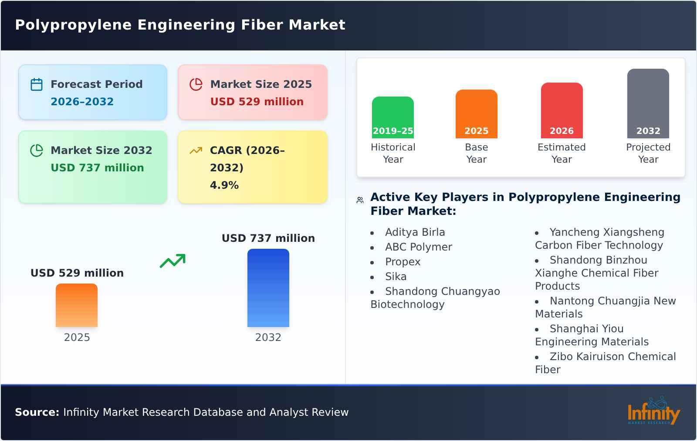Expand the CAGR 4.9% card details
697x441 pixels.
252,167
